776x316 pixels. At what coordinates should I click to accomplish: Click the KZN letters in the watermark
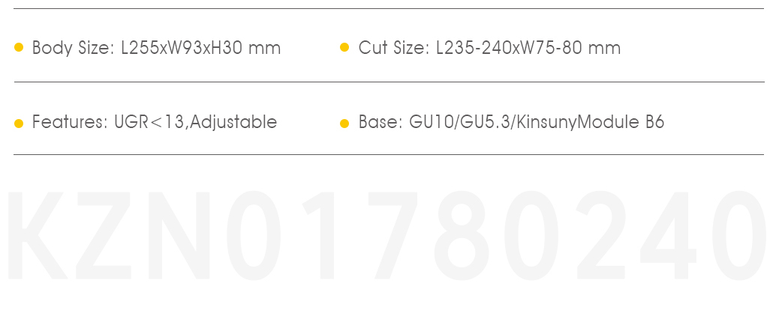(x=109, y=236)
